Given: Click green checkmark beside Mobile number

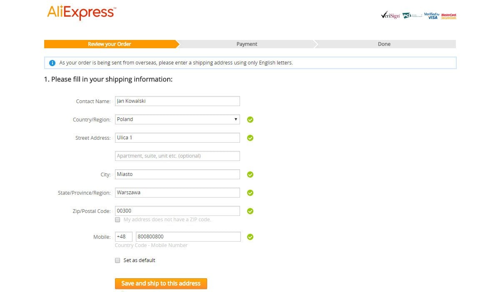Looking at the screenshot, I should [x=250, y=237].
